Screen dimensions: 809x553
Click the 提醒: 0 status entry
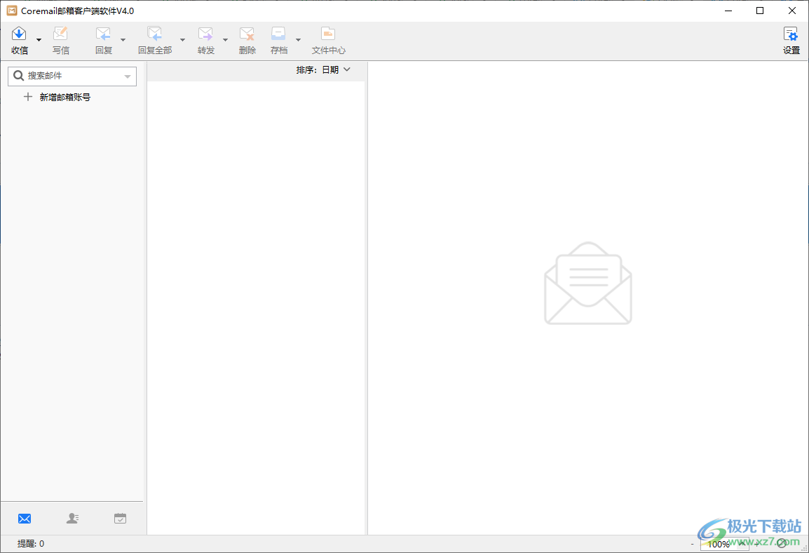coord(31,544)
